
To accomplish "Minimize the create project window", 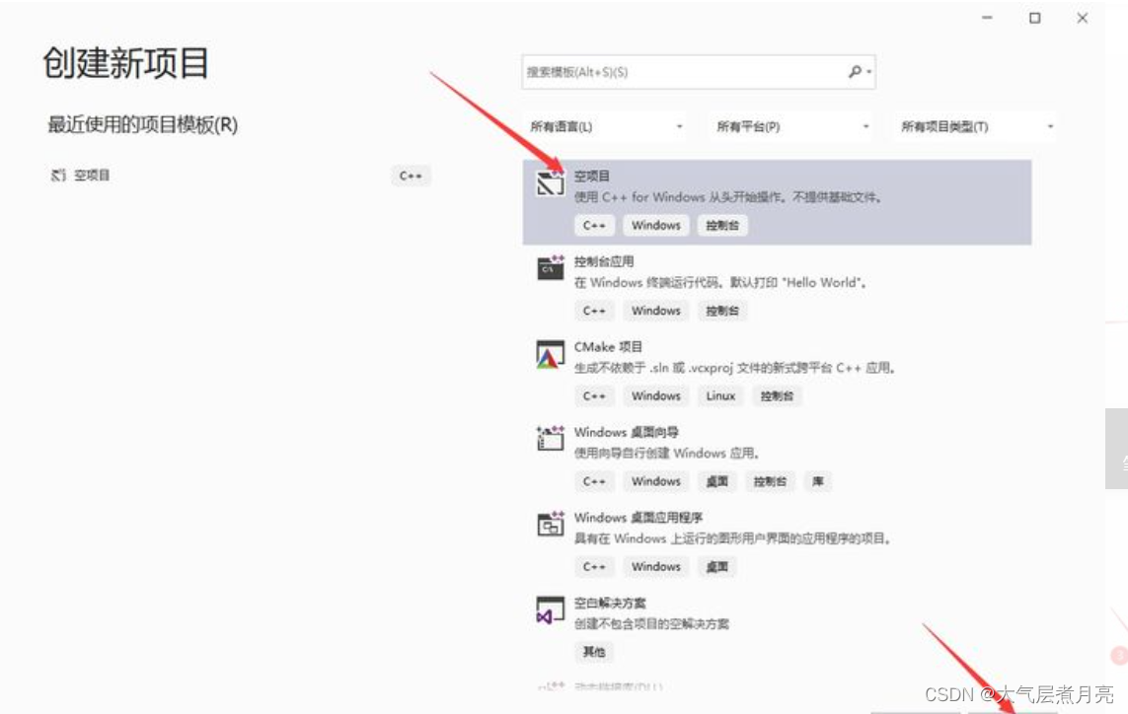I will coord(987,18).
